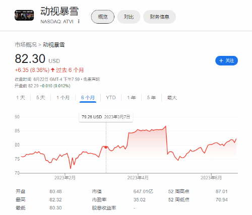
Task: Select the 6 个月 chart range
Action: point(88,98)
